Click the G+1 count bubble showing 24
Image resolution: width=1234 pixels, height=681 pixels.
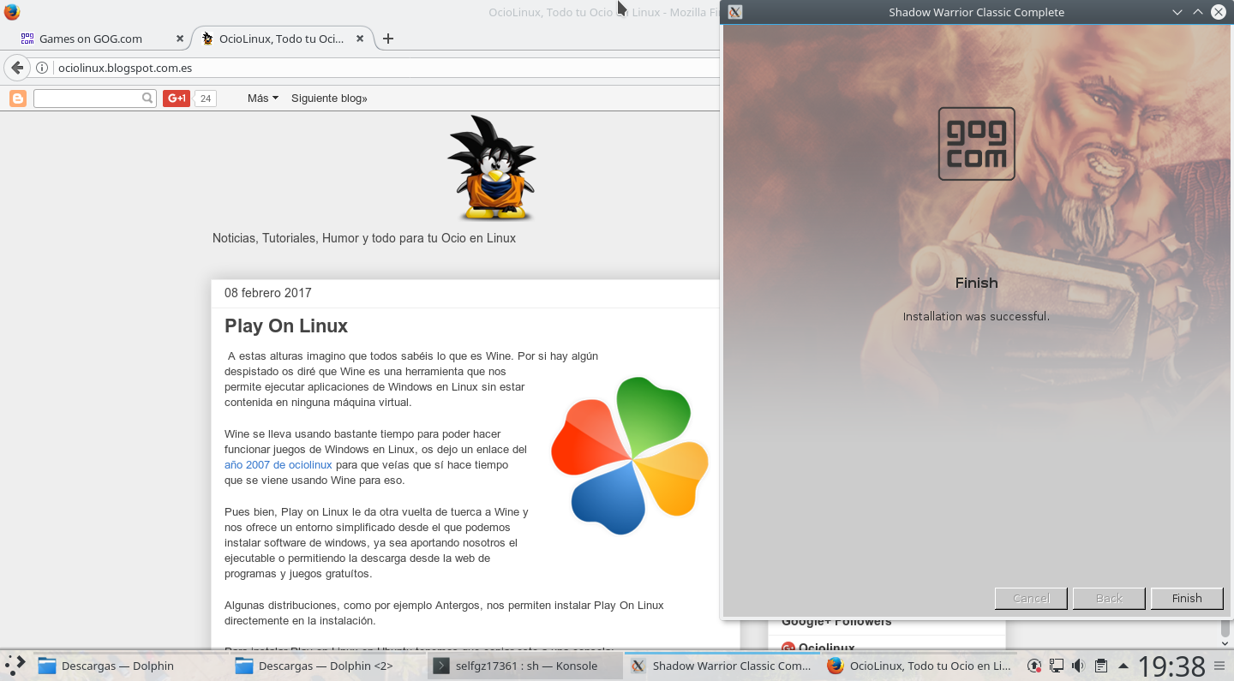pyautogui.click(x=206, y=99)
